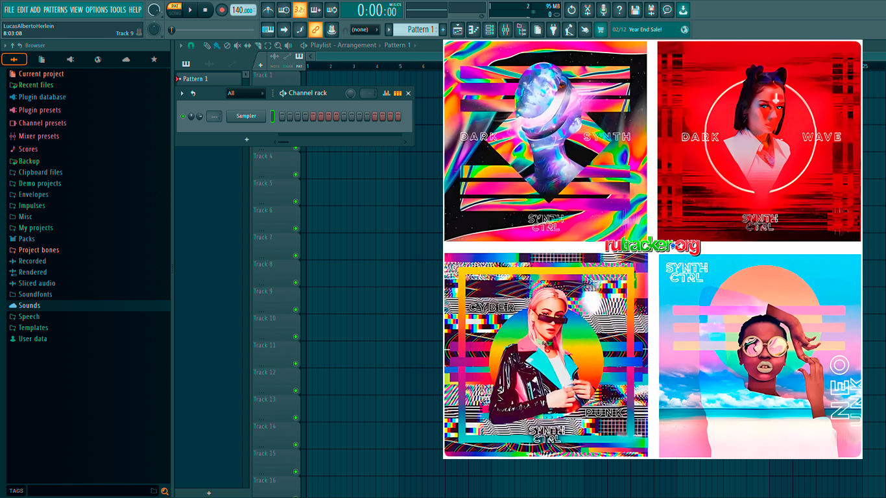Toggle wait for input before starting
This screenshot has width=886, height=498.
284,10
